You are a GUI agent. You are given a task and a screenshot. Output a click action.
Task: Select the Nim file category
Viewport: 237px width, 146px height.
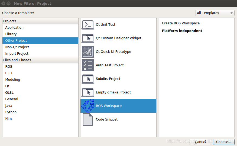40,118
